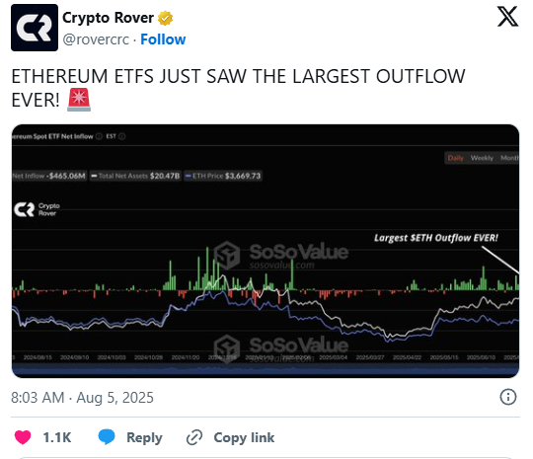This screenshot has width=533, height=459.
Task: Open the Crypto Rover display name
Action: click(x=108, y=18)
